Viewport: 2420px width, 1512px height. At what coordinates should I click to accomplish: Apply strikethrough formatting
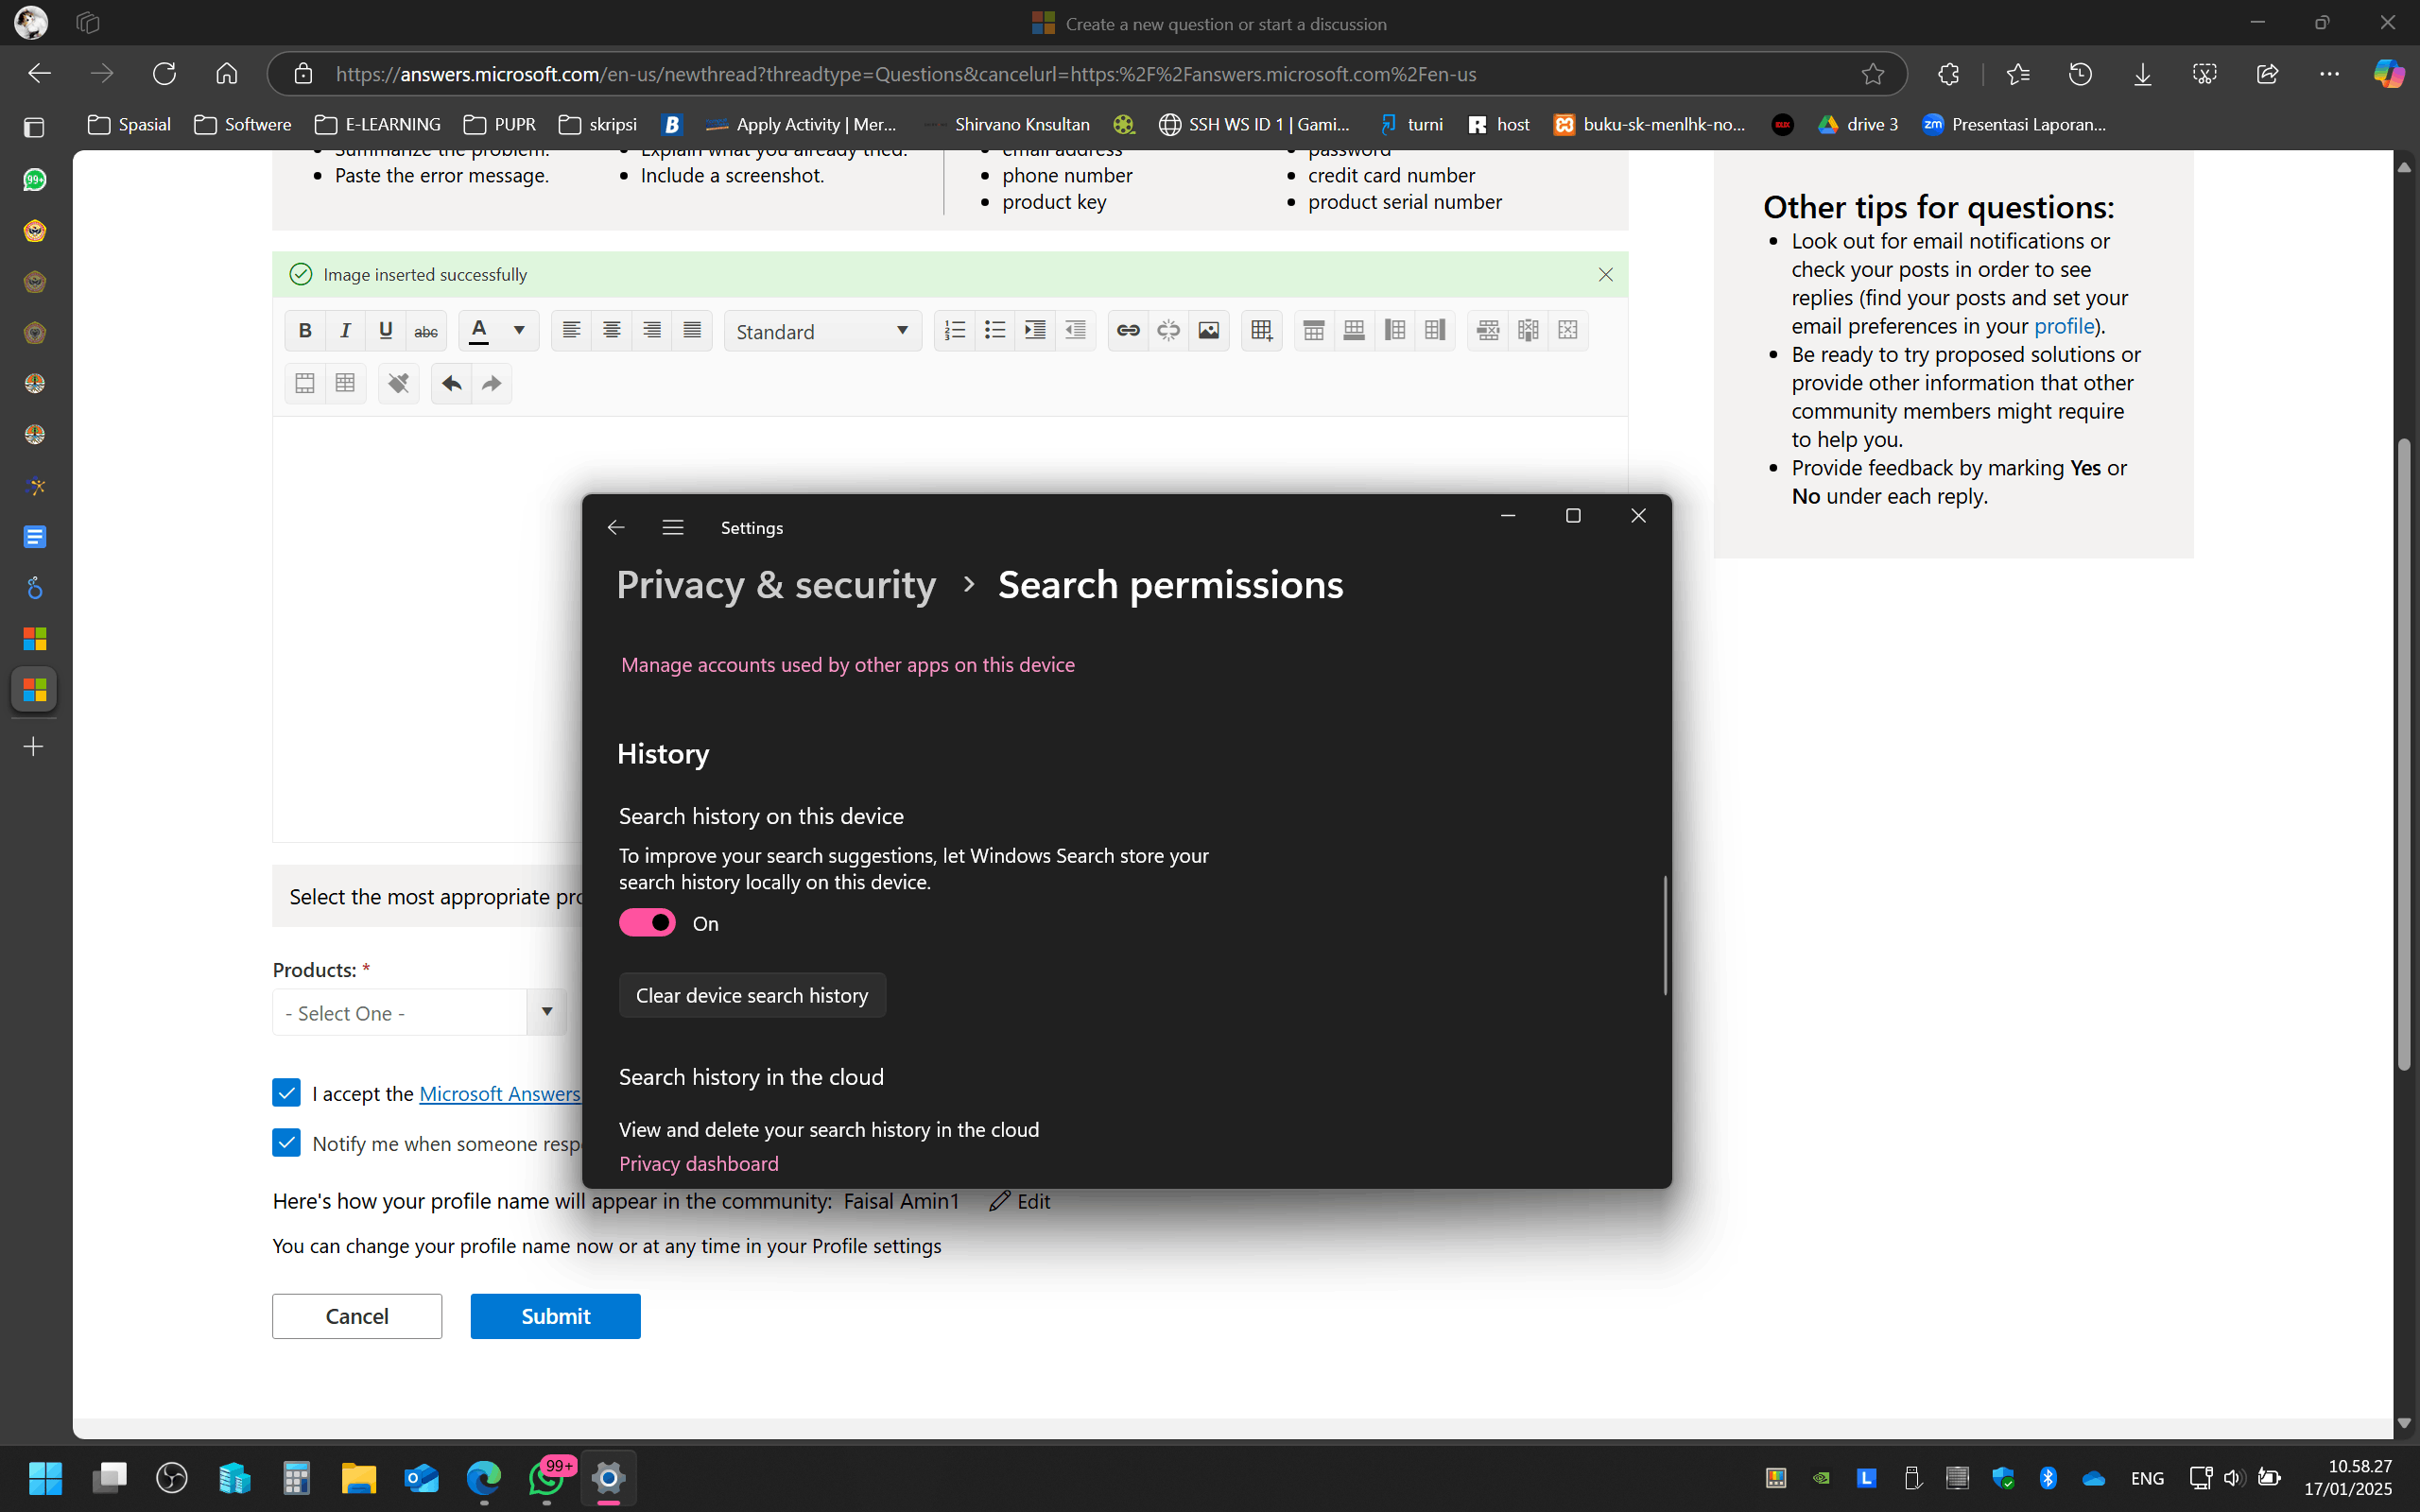point(426,330)
